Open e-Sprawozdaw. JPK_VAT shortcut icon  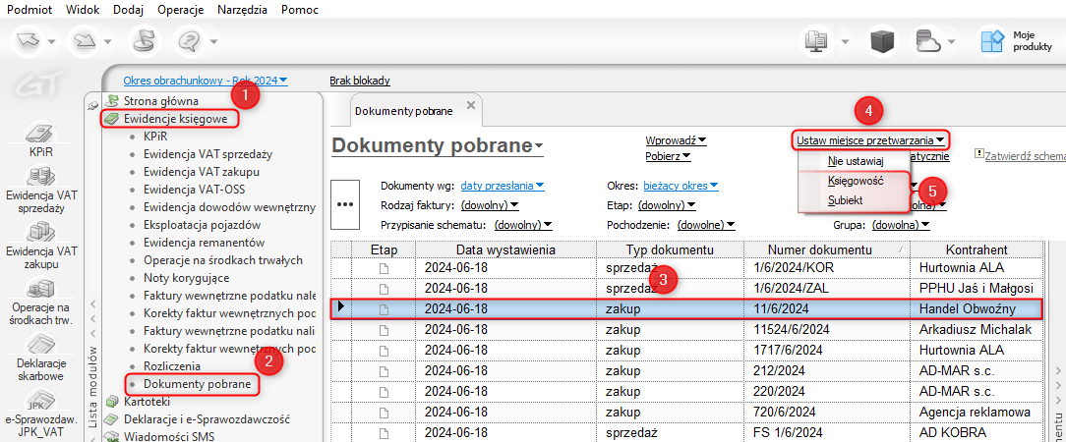[40, 400]
